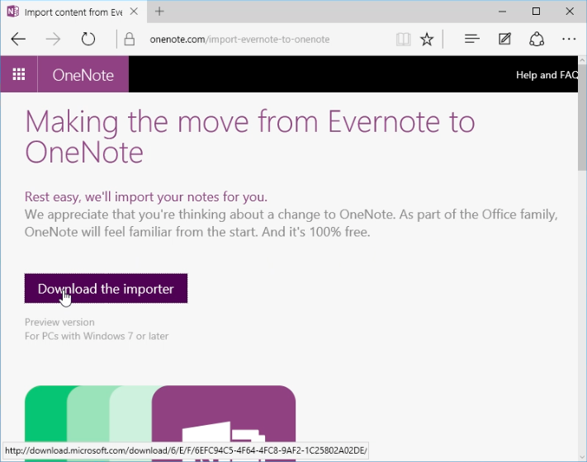The height and width of the screenshot is (462, 587).
Task: Open the Share icon in toolbar
Action: click(x=537, y=39)
